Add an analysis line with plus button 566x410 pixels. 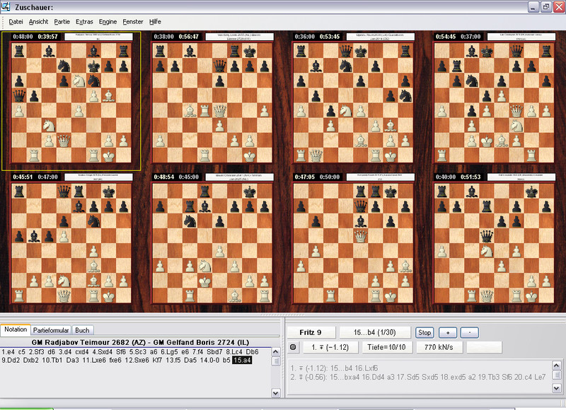coord(449,332)
